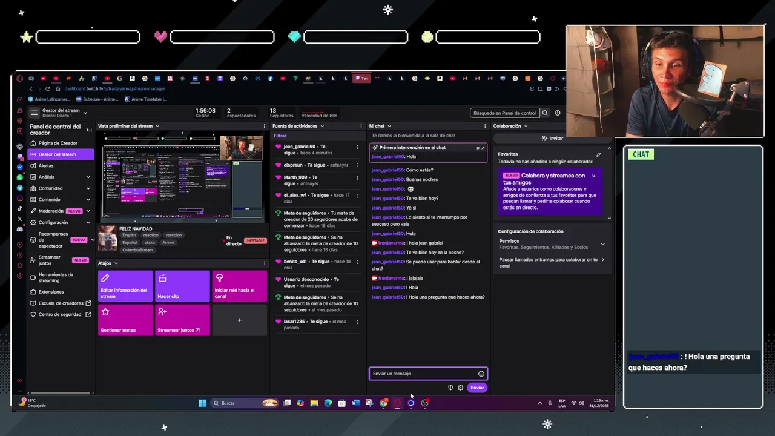Expand the Permisos collaboration setting
The image size is (775, 436).
pyautogui.click(x=602, y=244)
